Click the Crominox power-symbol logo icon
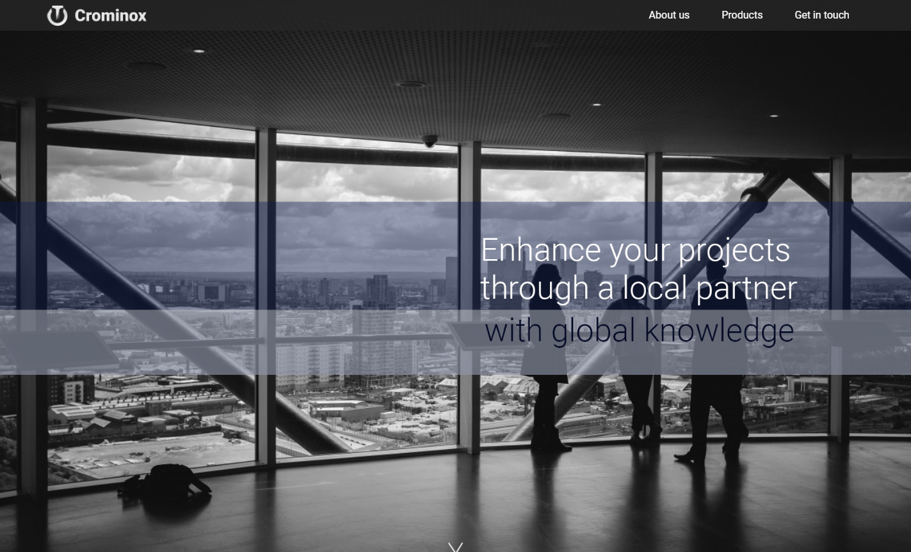Image resolution: width=911 pixels, height=552 pixels. [57, 15]
